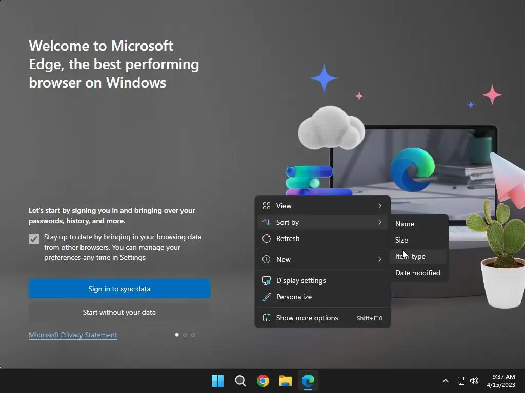525x393 pixels.
Task: Click the Microsoft Edge taskbar icon
Action: (308, 381)
